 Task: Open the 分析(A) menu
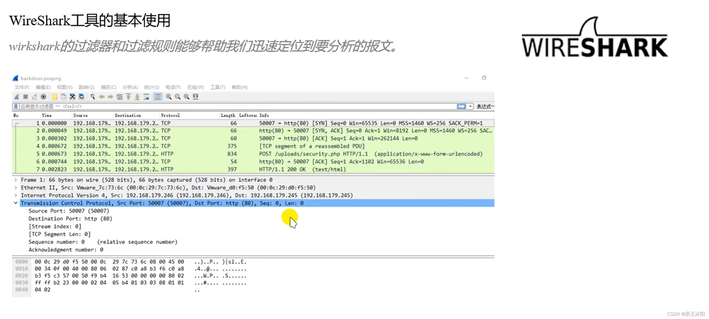pyautogui.click(x=130, y=87)
